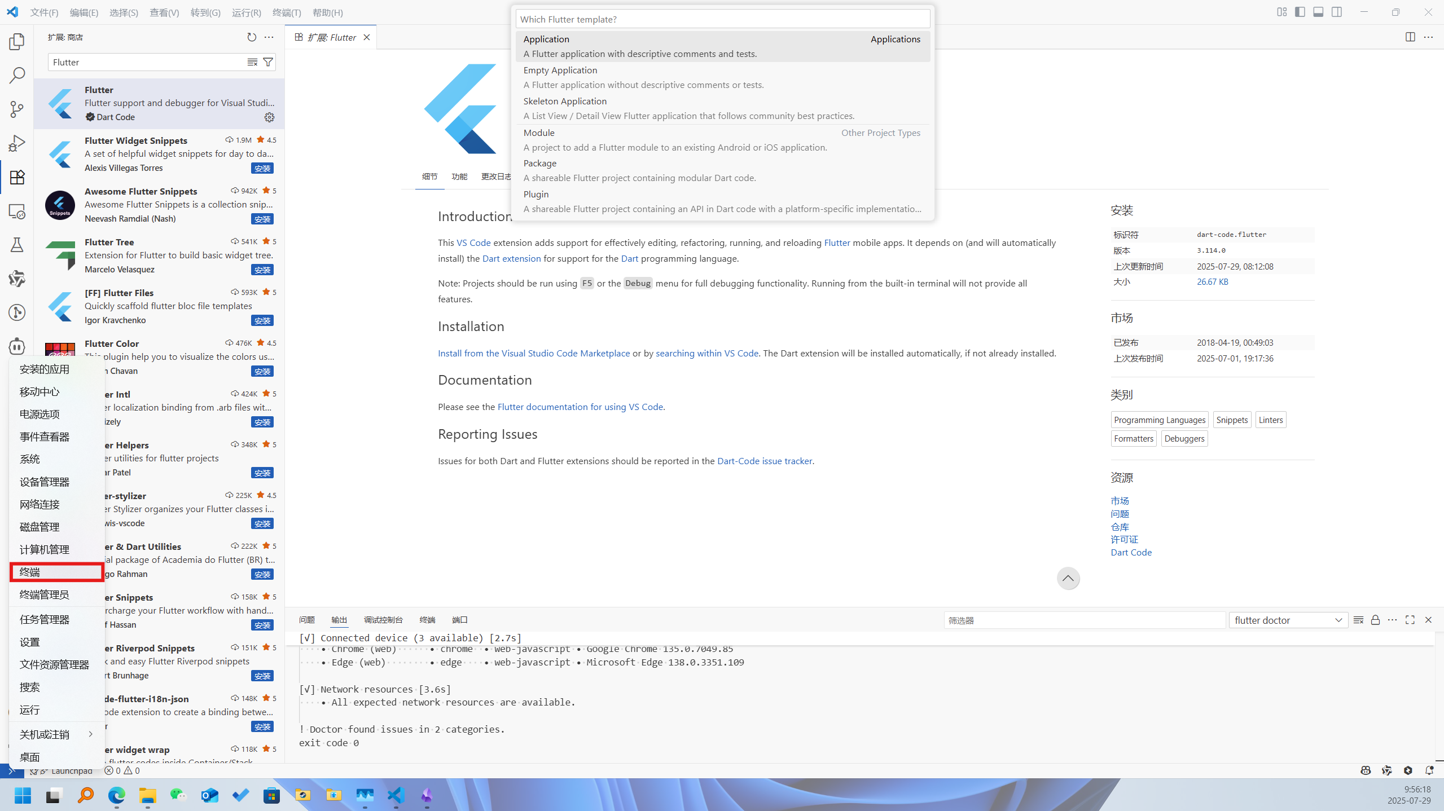Open the flutter doctor output channel dropdown
The image size is (1444, 811).
pyautogui.click(x=1288, y=620)
